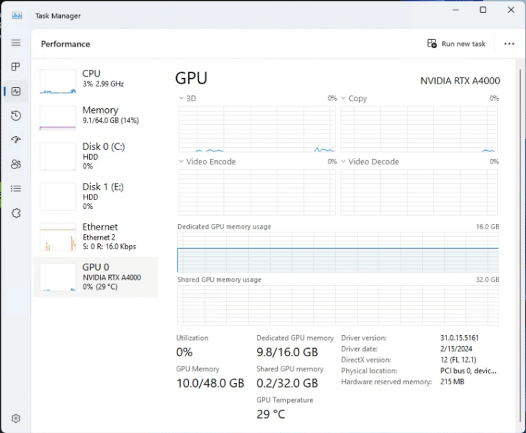Open the App history page icon
This screenshot has height=433, width=526.
[x=16, y=116]
